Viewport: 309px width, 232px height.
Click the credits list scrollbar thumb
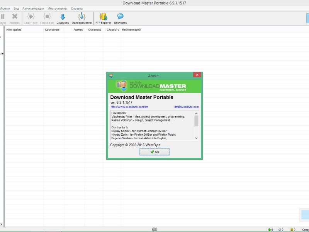[196, 121]
